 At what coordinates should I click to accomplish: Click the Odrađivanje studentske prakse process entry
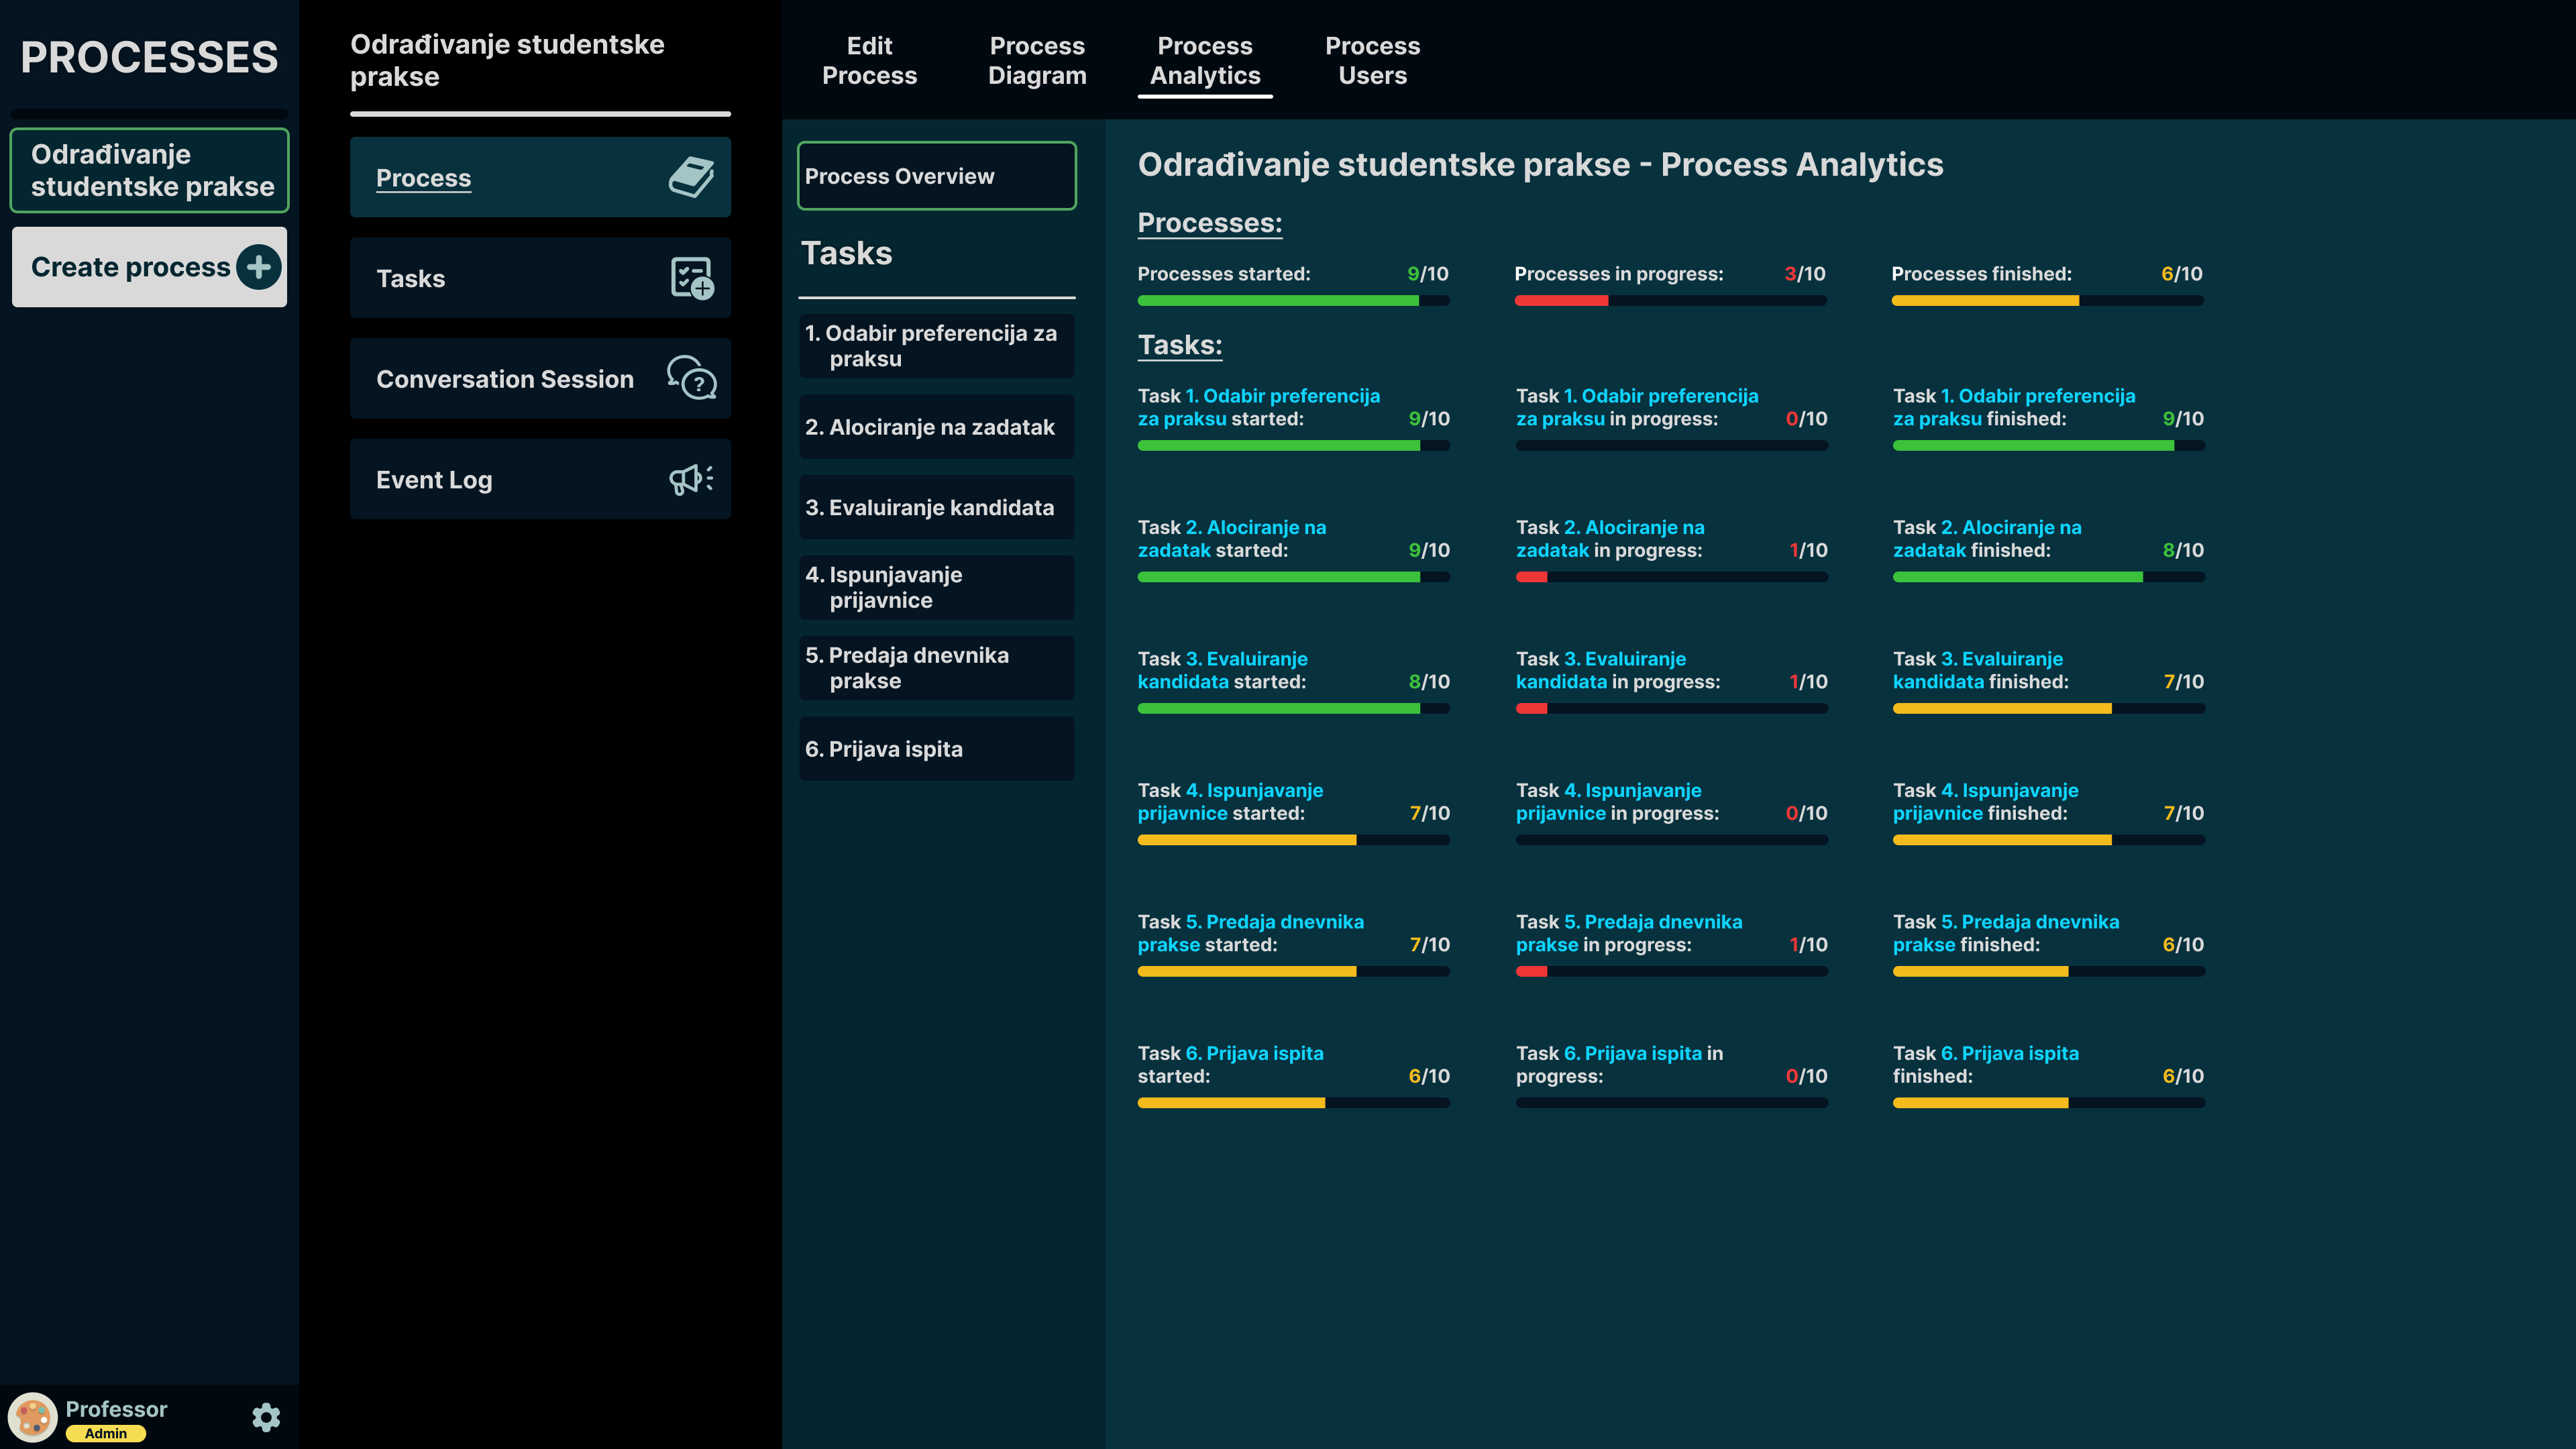[x=150, y=170]
